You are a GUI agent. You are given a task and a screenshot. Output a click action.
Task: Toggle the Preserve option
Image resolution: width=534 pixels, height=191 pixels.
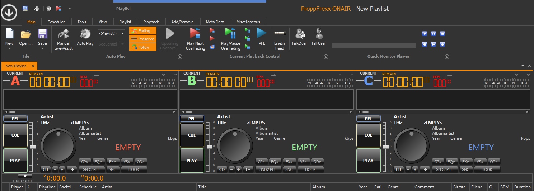click(x=143, y=39)
